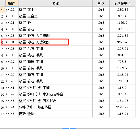Click unit cell 10m3 in row 4-129
The image size is (140, 129).
coord(101,10)
